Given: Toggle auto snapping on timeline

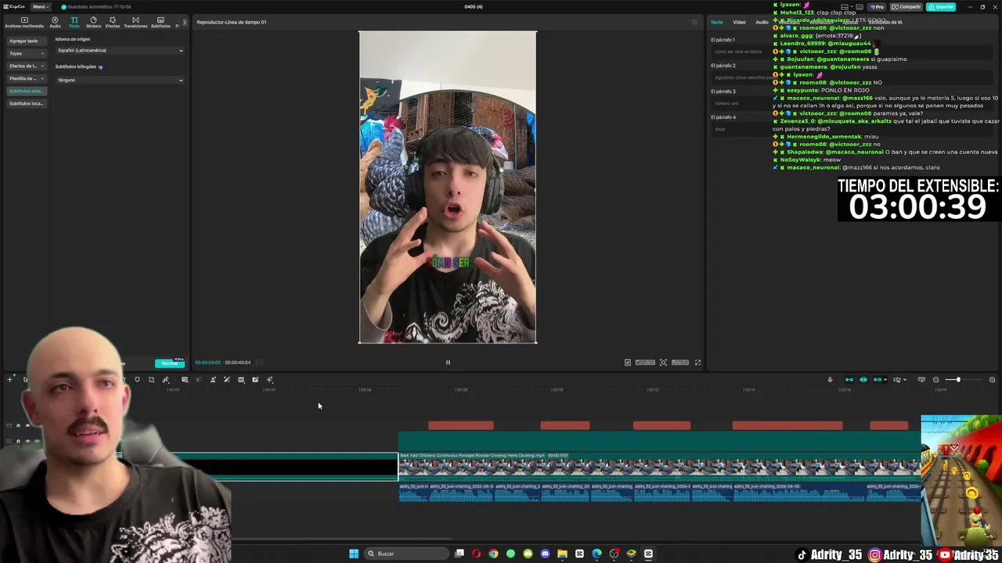Looking at the screenshot, I should pos(863,380).
